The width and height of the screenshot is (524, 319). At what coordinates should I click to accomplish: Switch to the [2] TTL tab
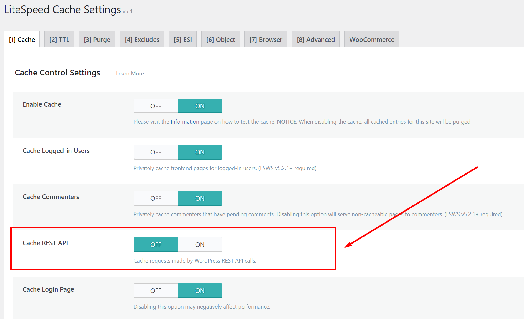[59, 39]
